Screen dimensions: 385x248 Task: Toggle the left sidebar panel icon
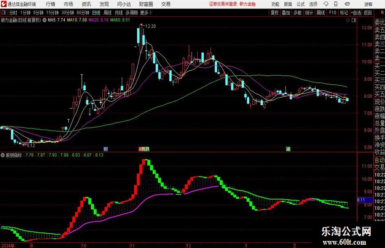tap(4, 13)
